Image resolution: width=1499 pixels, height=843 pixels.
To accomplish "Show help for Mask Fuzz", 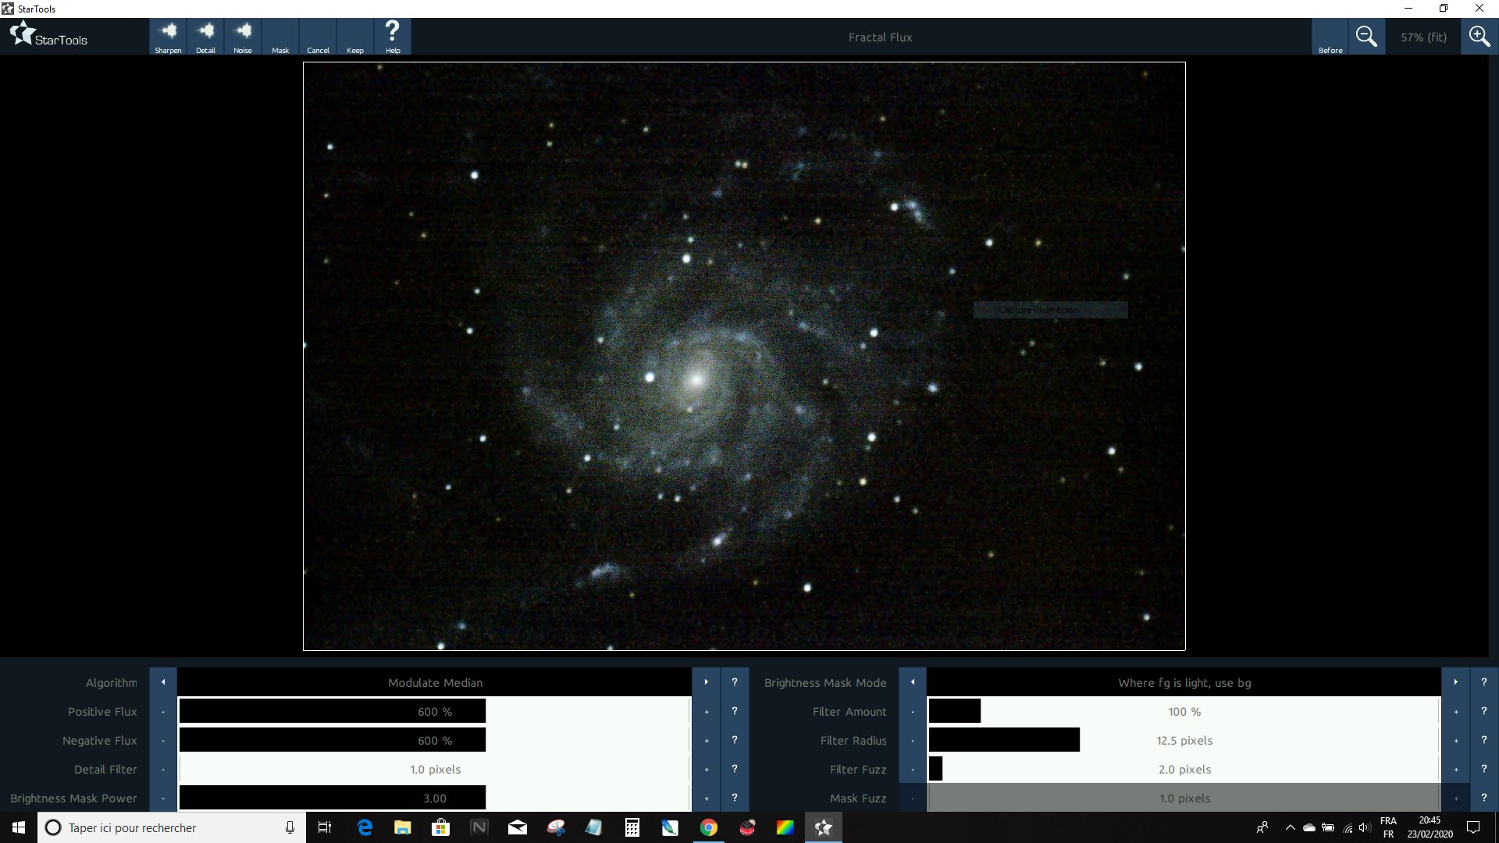I will coord(1484,798).
